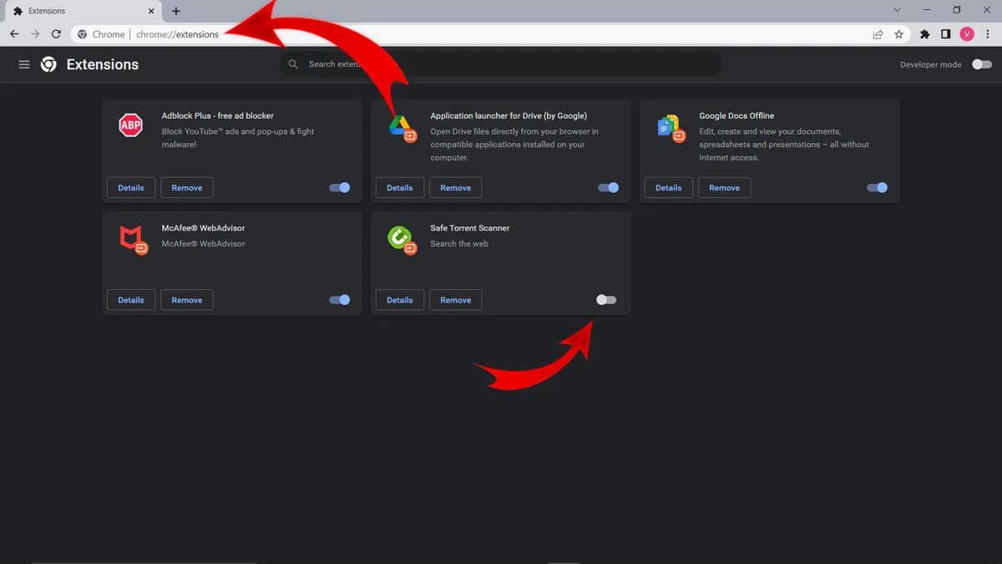Click the Chrome logo beside Extensions title
Screen dimensions: 1002x564
pyautogui.click(x=48, y=64)
